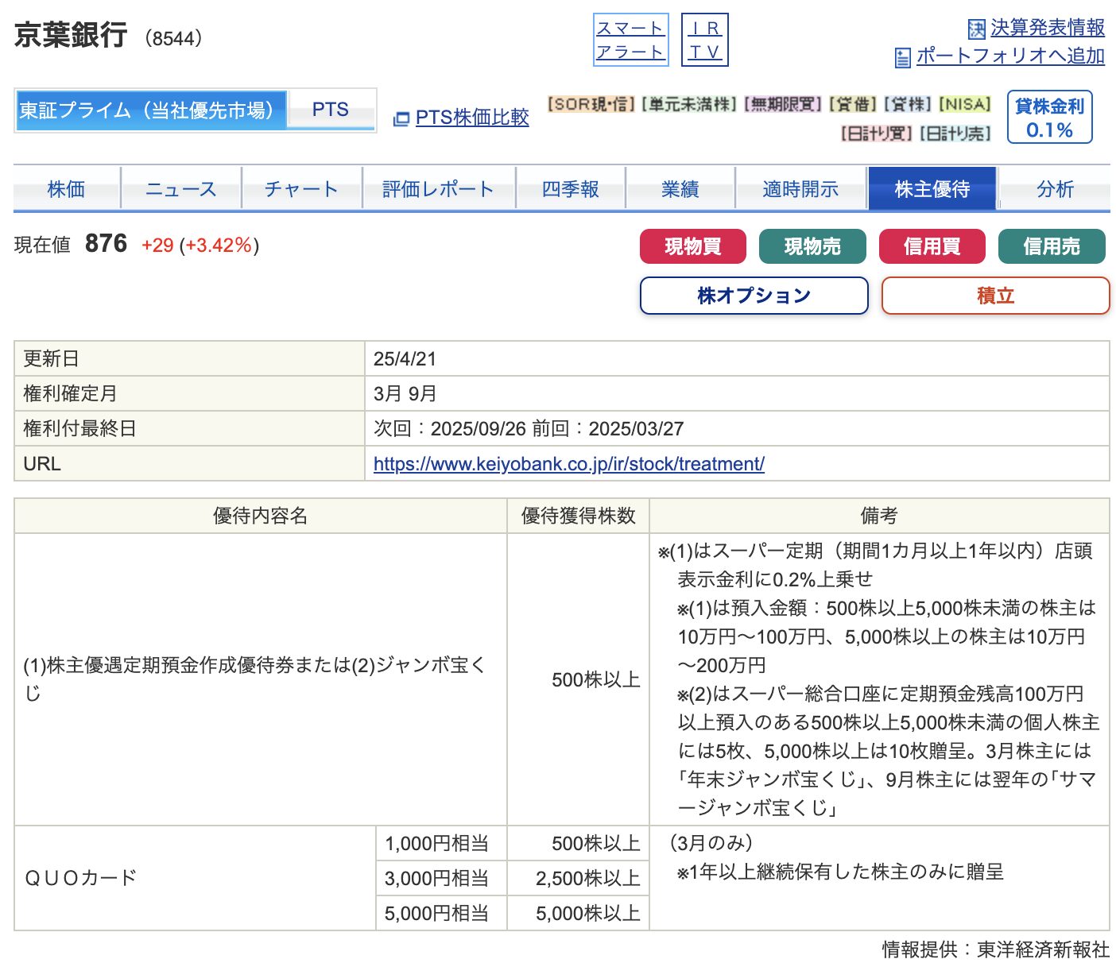The height and width of the screenshot is (963, 1116).
Task: Click the current price 876
Action: 106,243
